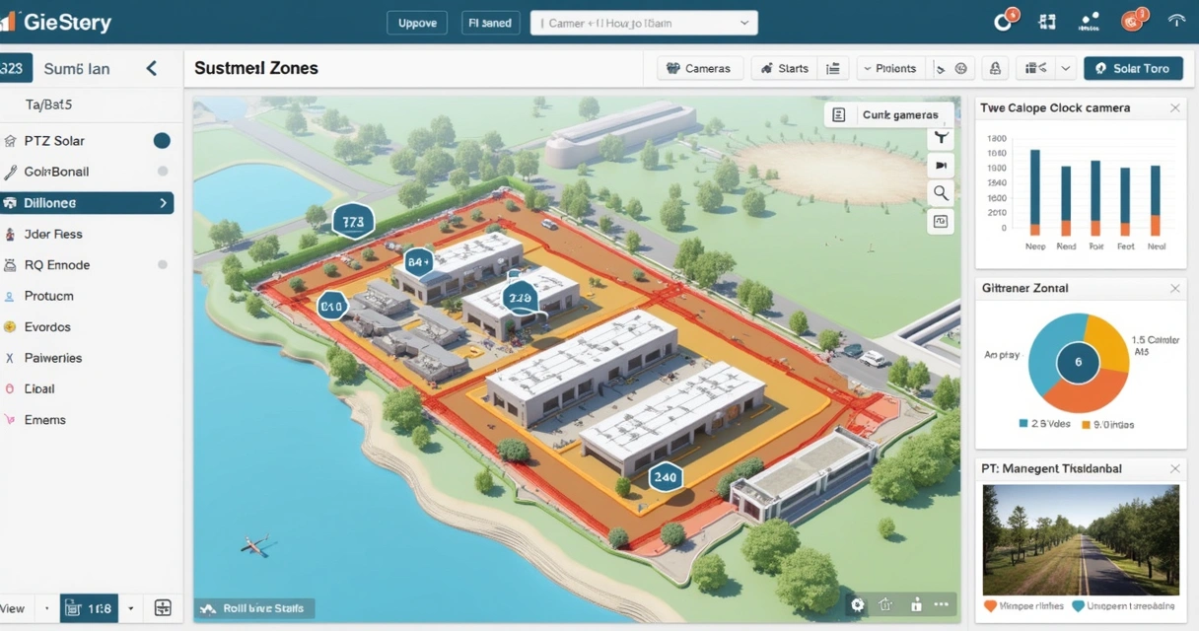Click the Fl saned button
1199x631 pixels.
490,23
